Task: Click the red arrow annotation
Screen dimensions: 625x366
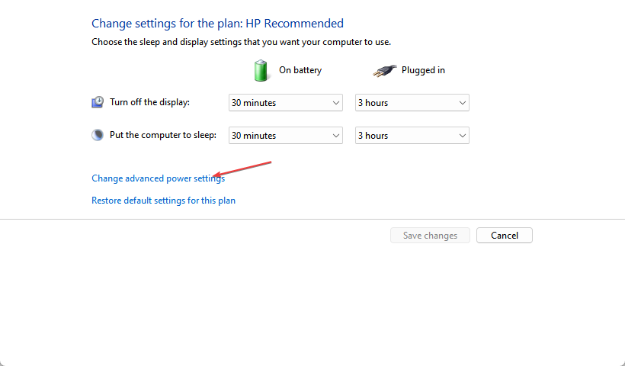Action: point(242,169)
